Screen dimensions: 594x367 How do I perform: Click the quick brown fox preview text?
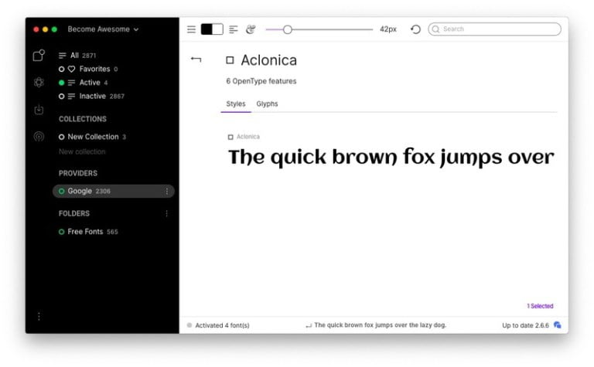click(x=391, y=157)
